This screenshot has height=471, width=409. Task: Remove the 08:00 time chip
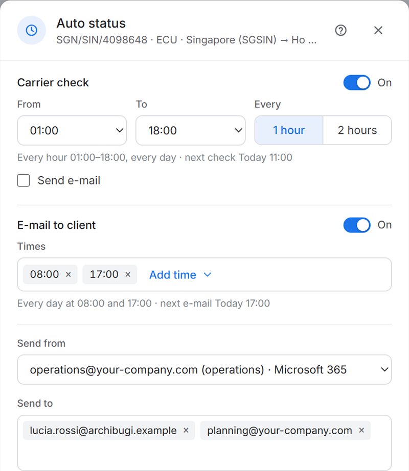69,274
